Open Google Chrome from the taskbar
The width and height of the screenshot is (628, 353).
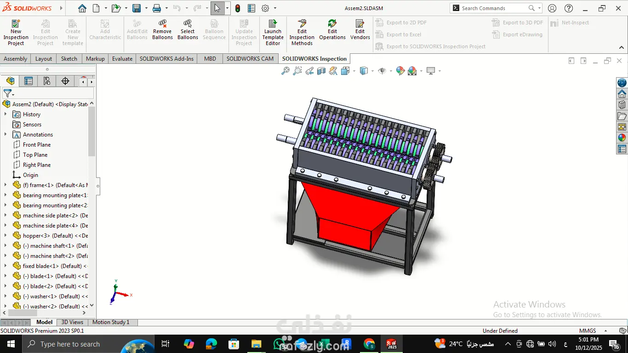click(x=369, y=344)
